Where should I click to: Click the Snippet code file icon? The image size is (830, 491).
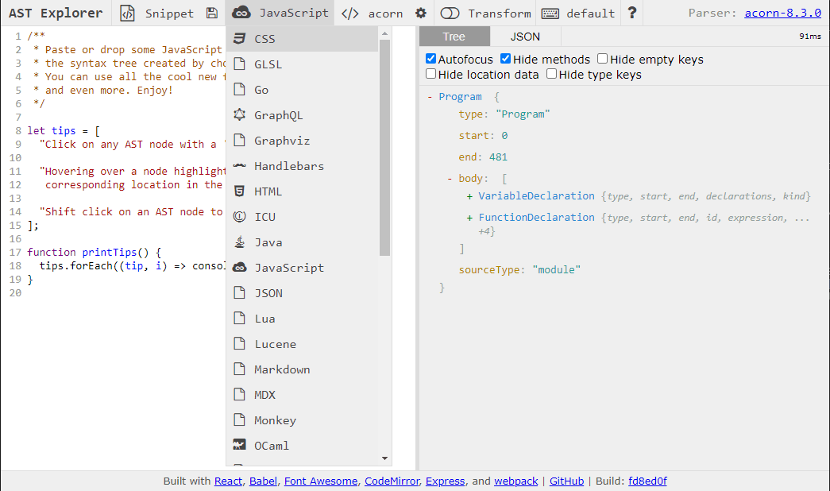coord(127,14)
